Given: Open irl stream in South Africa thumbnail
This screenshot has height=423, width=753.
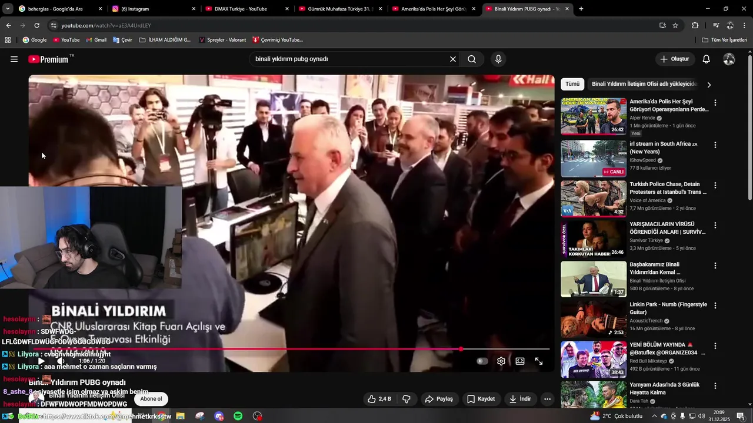Looking at the screenshot, I should [x=594, y=159].
